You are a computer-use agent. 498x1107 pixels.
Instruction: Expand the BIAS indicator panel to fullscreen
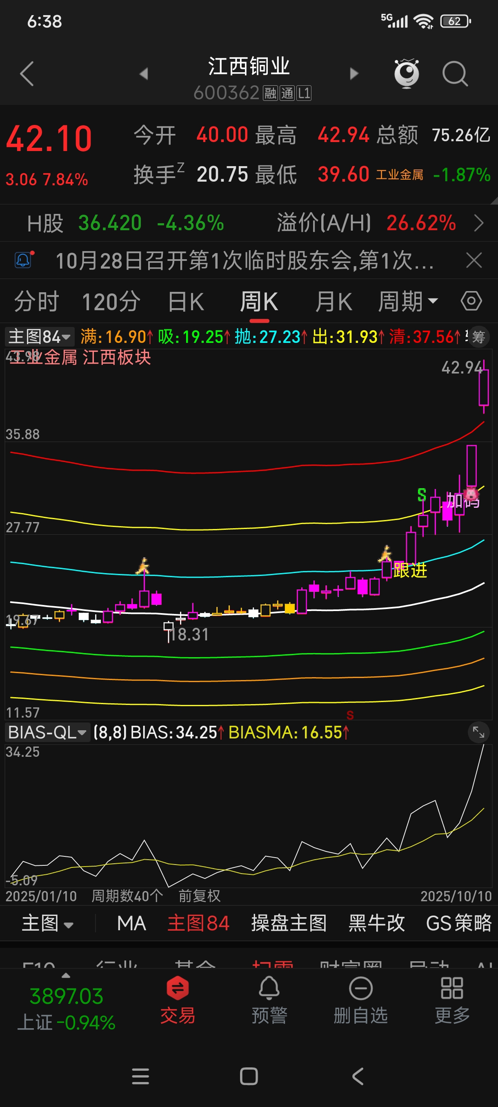pos(478,732)
